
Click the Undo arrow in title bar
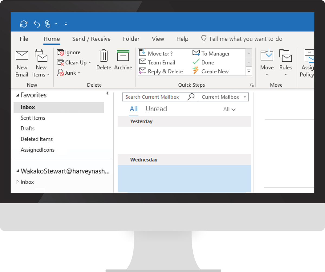[x=37, y=24]
